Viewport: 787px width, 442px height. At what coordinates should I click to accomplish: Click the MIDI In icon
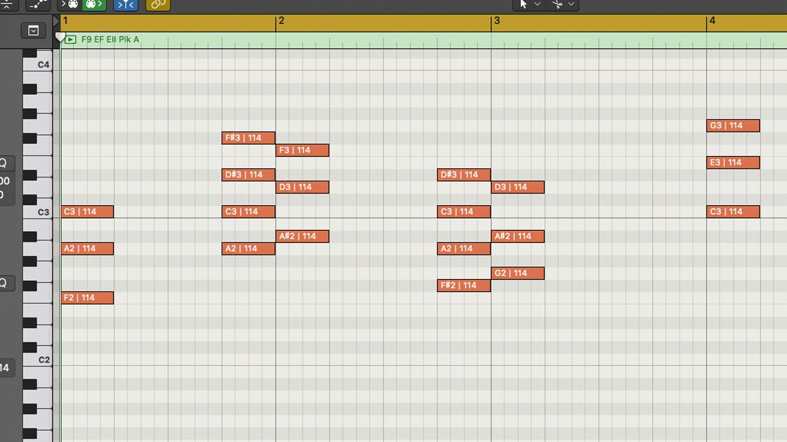(x=71, y=5)
